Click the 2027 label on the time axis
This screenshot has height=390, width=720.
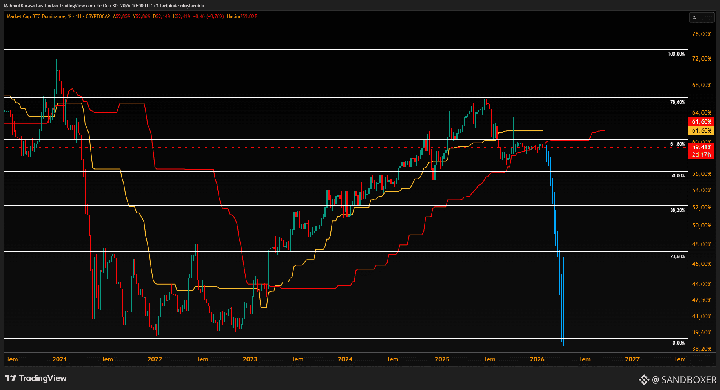632,359
